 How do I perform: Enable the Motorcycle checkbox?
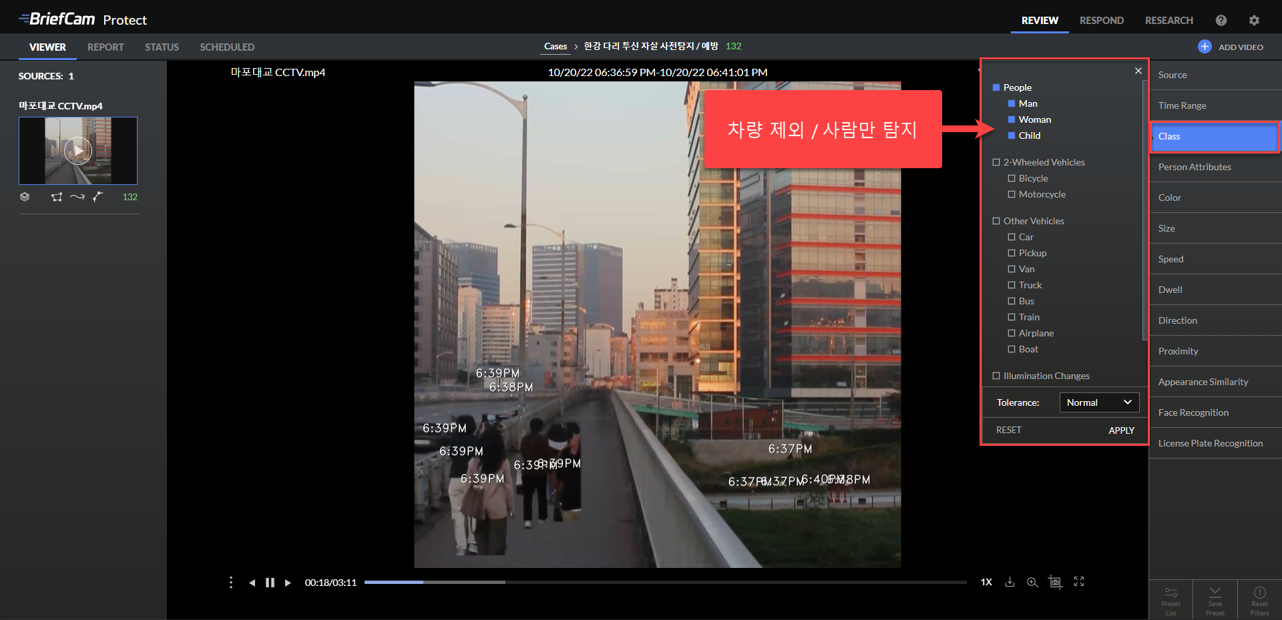point(1012,194)
